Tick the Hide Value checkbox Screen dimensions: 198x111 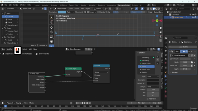147,99
